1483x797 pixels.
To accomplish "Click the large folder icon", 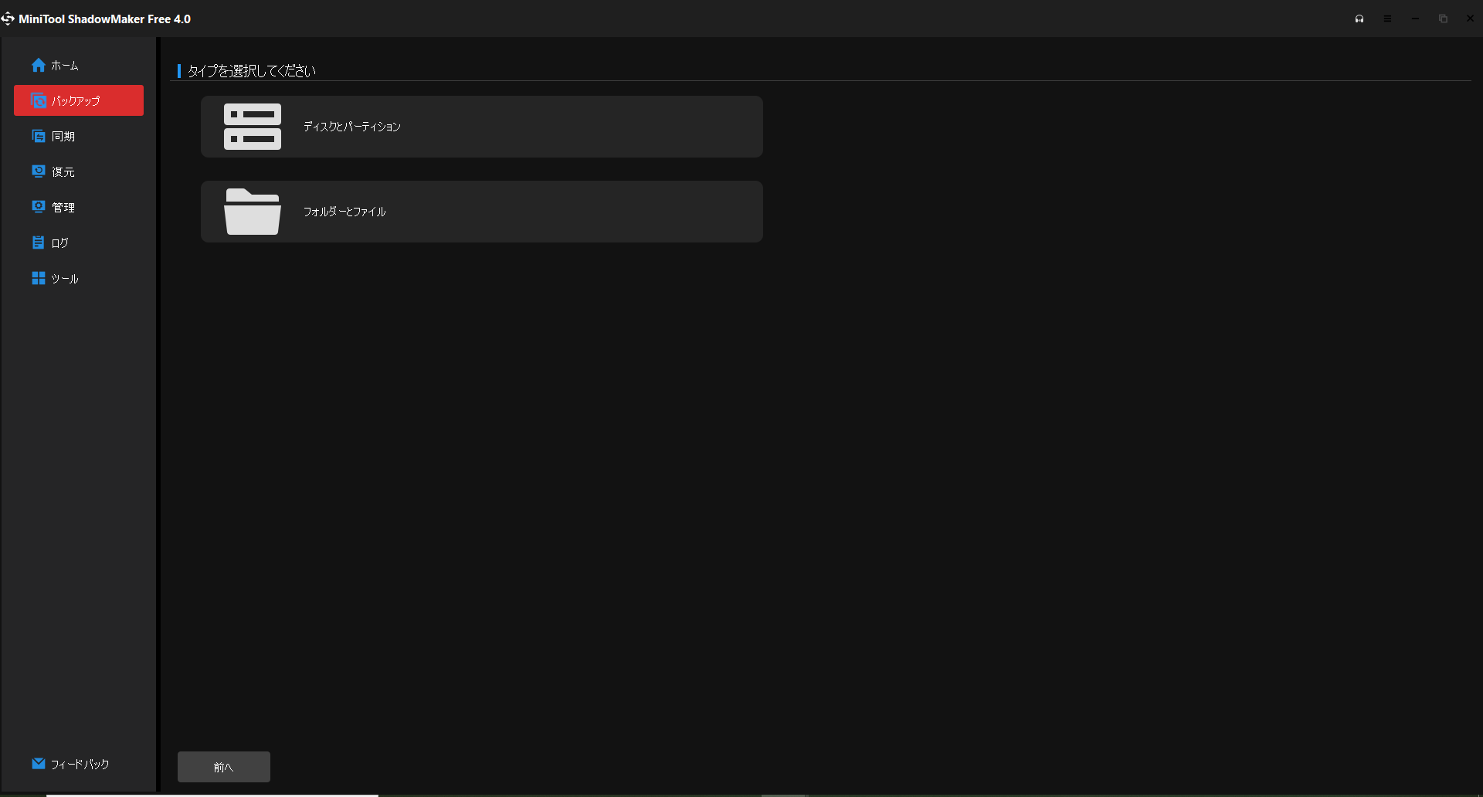I will 253,212.
